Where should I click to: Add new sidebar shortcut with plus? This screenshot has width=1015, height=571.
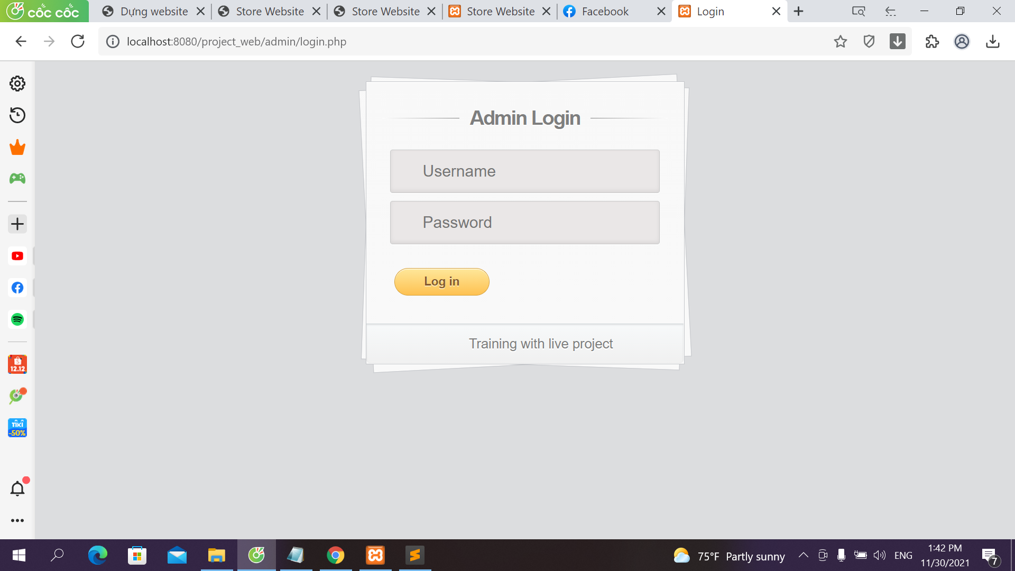(x=17, y=224)
